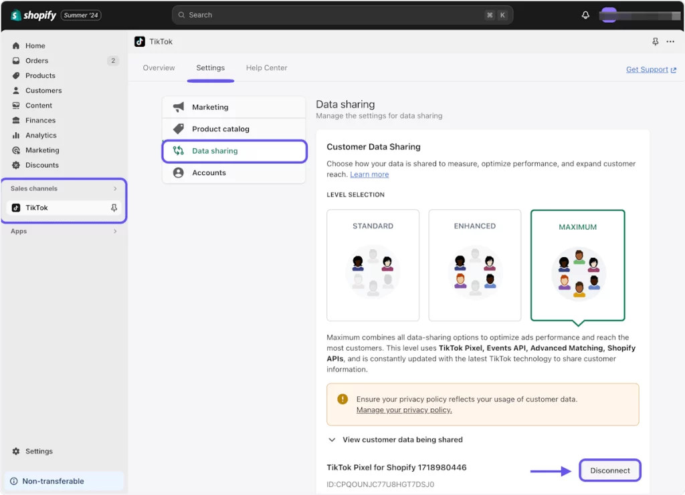This screenshot has width=685, height=495.
Task: Open Manage your privacy policy link
Action: [x=404, y=410]
